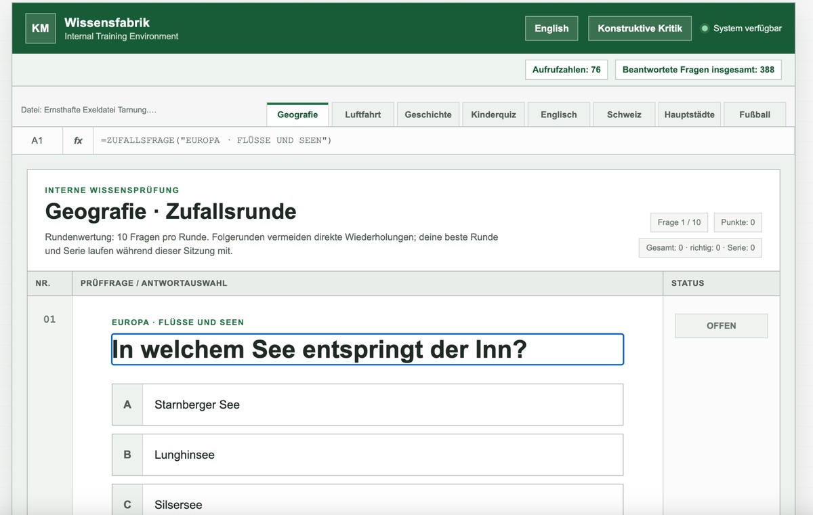Click the Rundenwertung description text
The height and width of the screenshot is (515, 813).
(272, 244)
